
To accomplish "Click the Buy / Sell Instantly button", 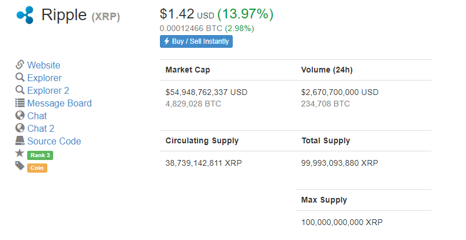I will click(x=196, y=41).
